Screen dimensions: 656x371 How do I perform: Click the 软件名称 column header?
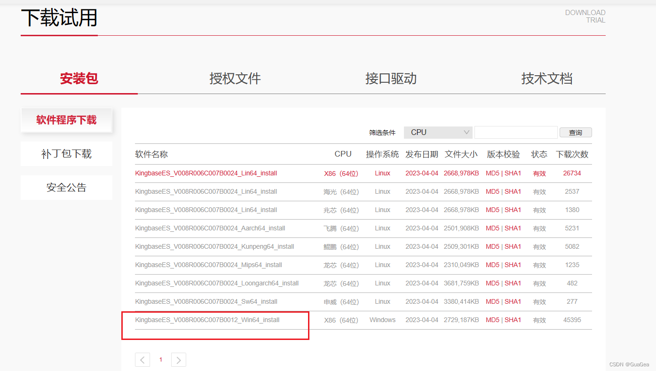tap(151, 154)
